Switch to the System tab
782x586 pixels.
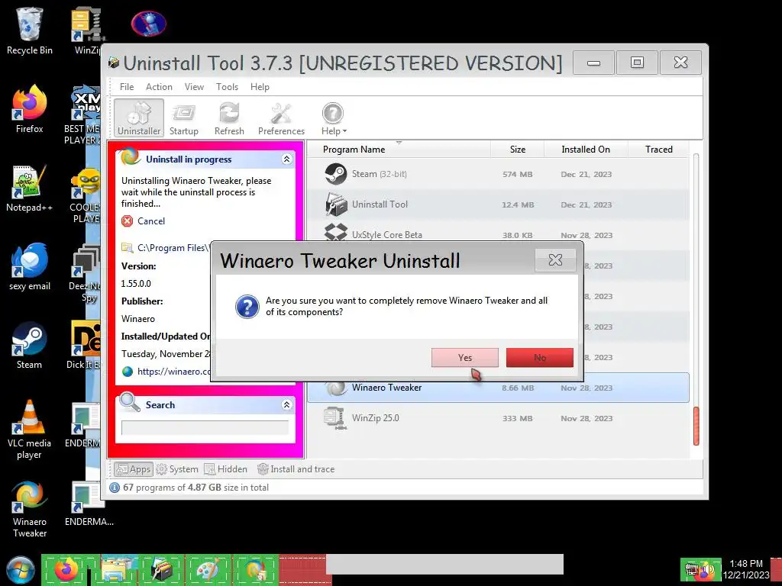(177, 469)
